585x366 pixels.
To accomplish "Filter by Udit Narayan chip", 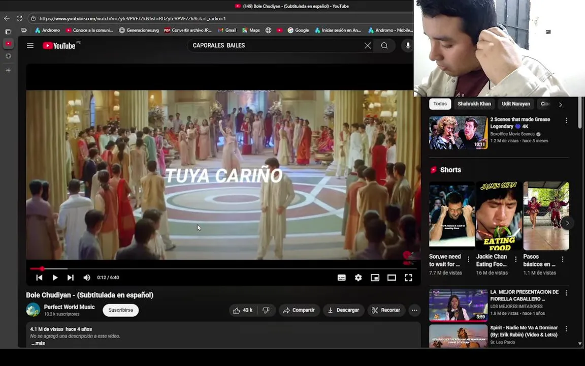I will click(x=515, y=104).
